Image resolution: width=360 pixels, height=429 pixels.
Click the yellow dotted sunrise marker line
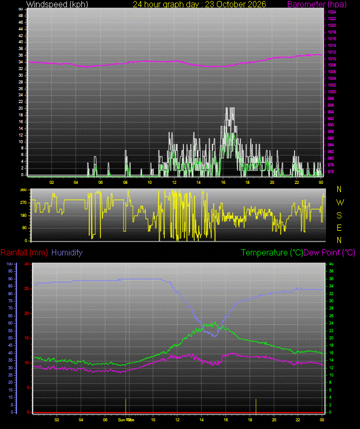tap(126, 406)
